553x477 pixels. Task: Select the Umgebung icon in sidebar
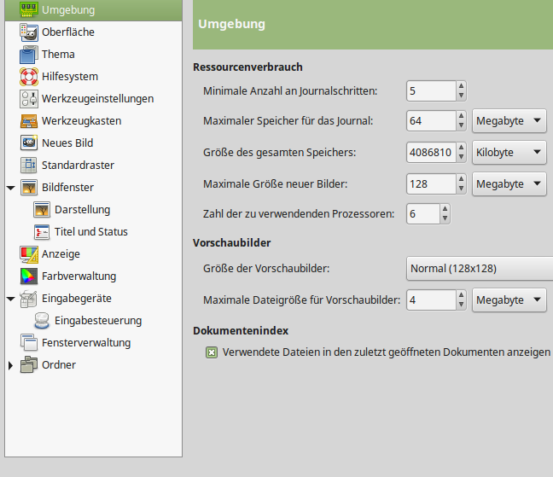click(29, 9)
